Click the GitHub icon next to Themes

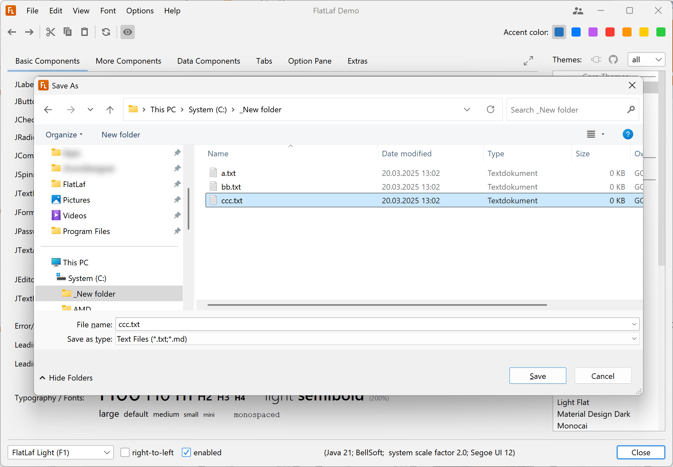(x=613, y=60)
